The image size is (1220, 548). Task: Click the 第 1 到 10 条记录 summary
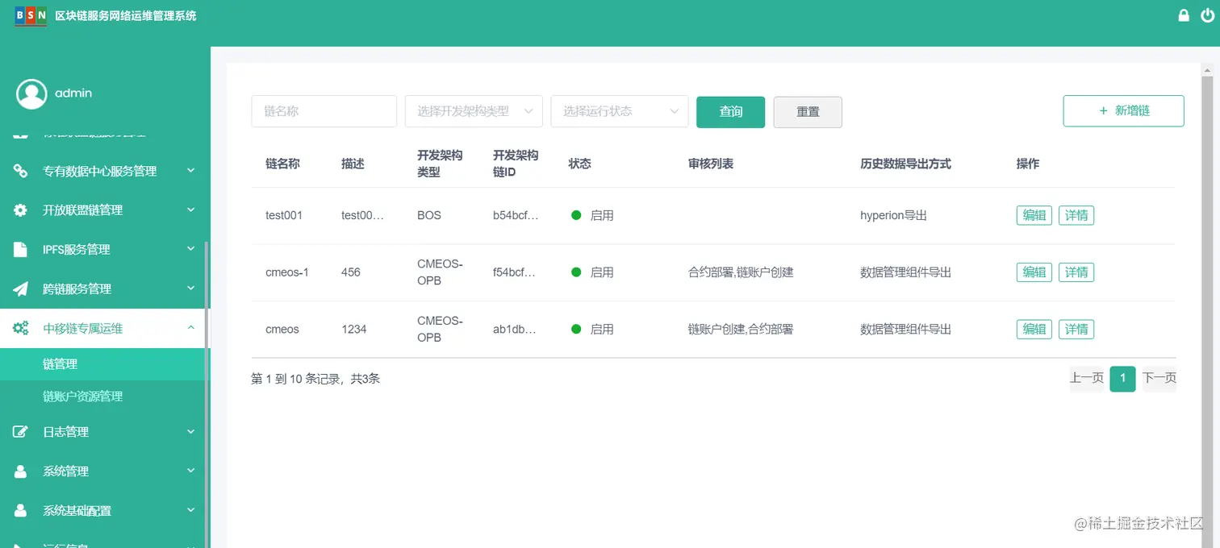pyautogui.click(x=315, y=379)
